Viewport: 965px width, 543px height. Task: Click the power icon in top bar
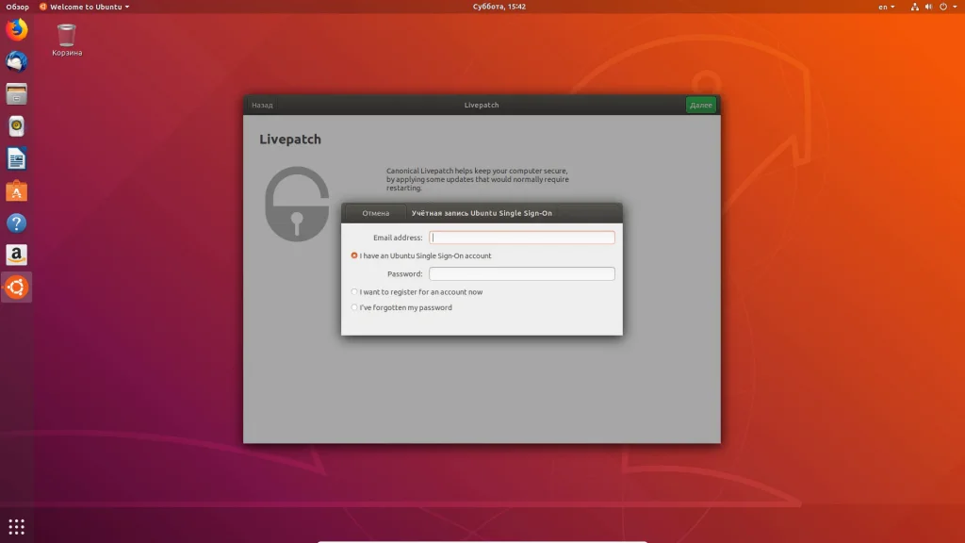coord(942,7)
